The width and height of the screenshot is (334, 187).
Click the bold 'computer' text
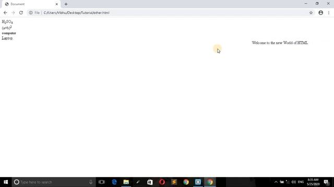(9, 33)
